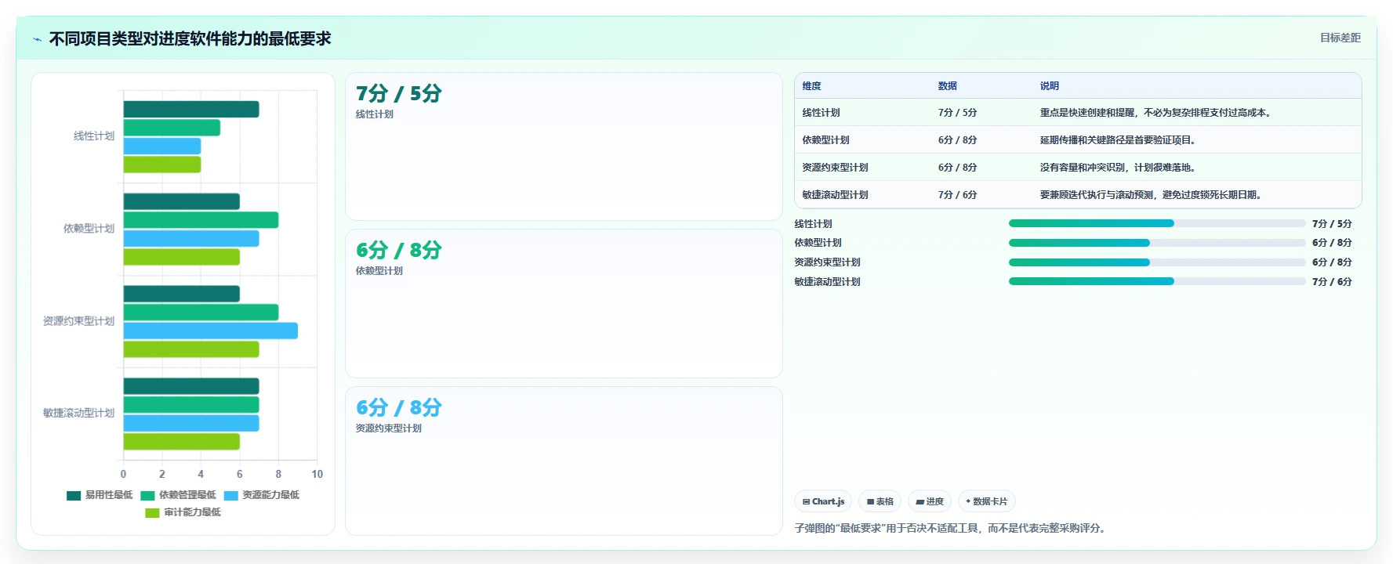Select the 资源约束型计划 cell in the table
The height and width of the screenshot is (564, 1393).
click(x=835, y=168)
